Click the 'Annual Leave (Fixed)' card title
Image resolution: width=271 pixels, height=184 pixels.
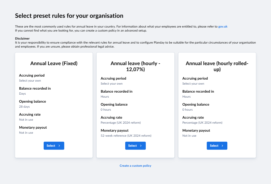[x=54, y=63]
